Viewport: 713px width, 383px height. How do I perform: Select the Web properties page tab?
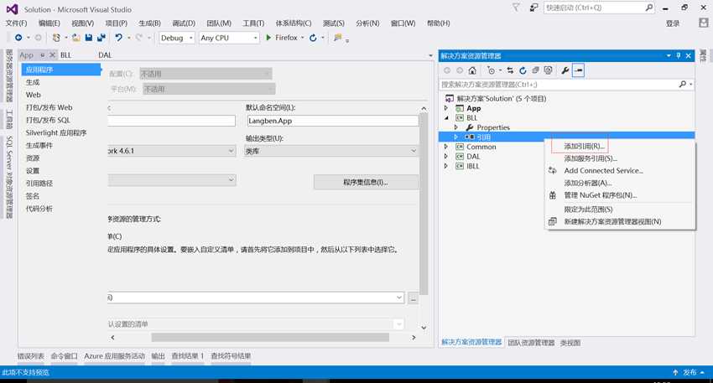coord(34,95)
